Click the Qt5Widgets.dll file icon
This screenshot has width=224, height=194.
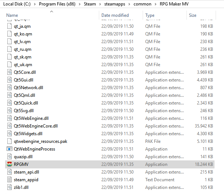(9, 134)
